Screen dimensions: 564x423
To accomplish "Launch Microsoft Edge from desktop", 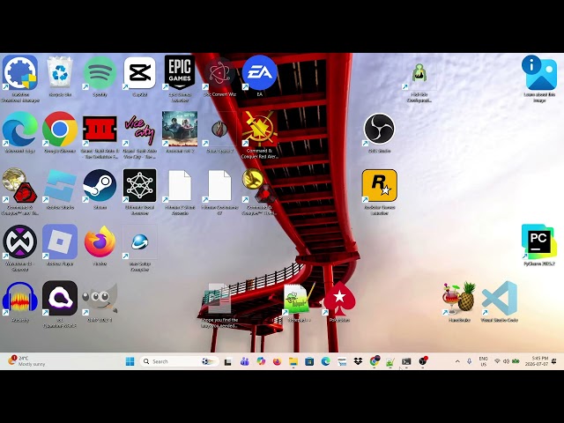I will 19,130.
